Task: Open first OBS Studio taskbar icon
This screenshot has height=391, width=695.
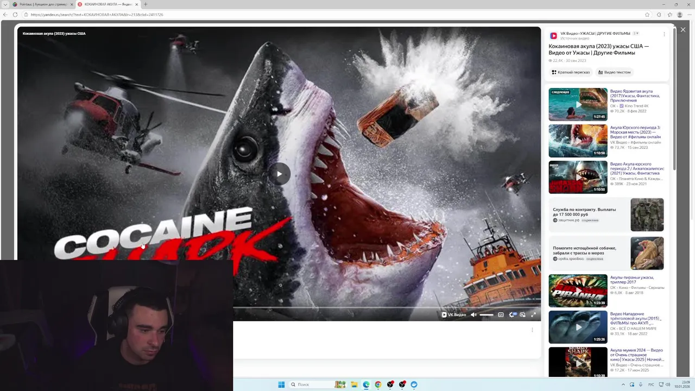Action: (390, 384)
